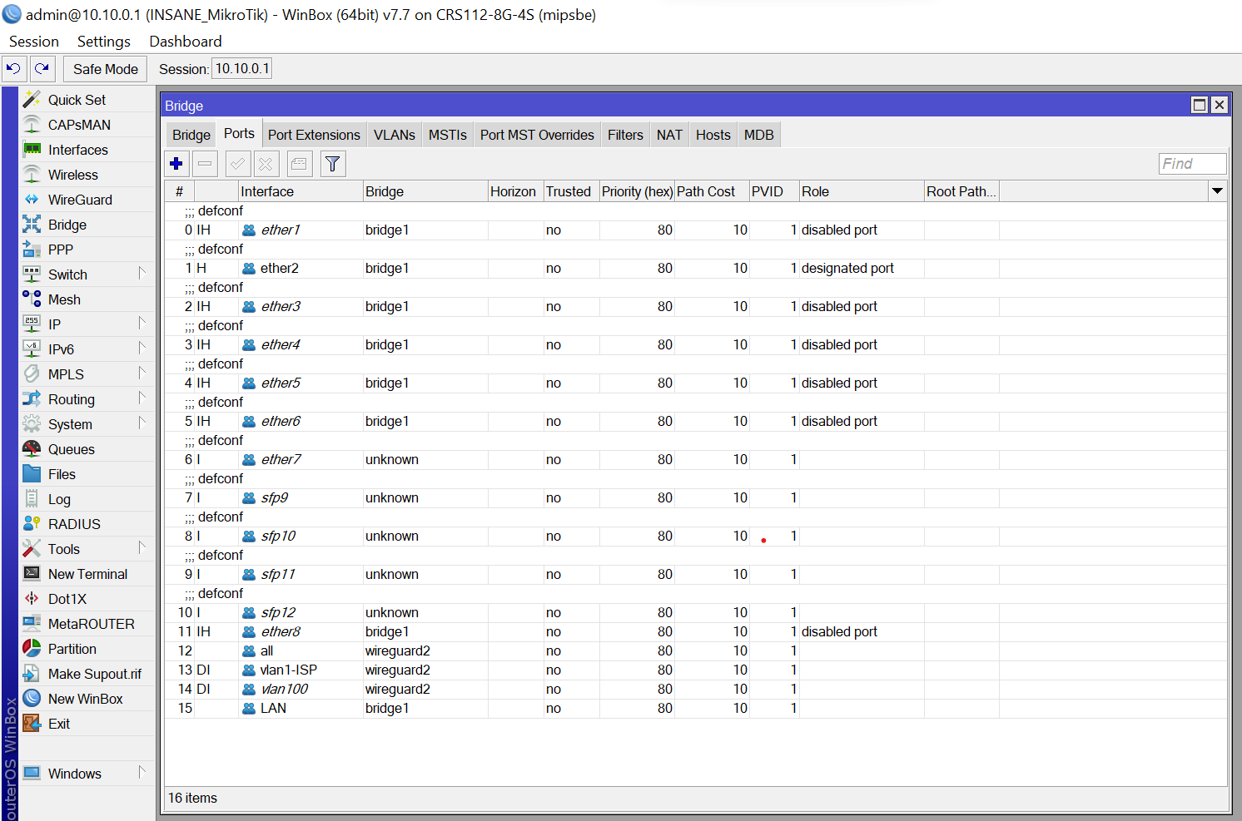Open the Dashboard menu
This screenshot has width=1242, height=821.
[186, 42]
